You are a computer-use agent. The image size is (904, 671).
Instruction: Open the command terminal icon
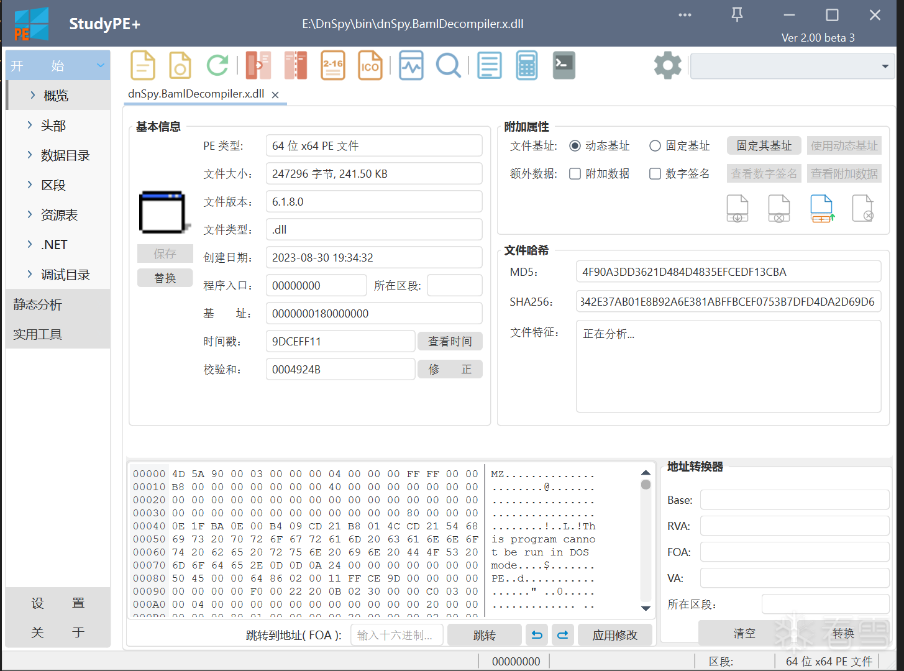point(564,65)
